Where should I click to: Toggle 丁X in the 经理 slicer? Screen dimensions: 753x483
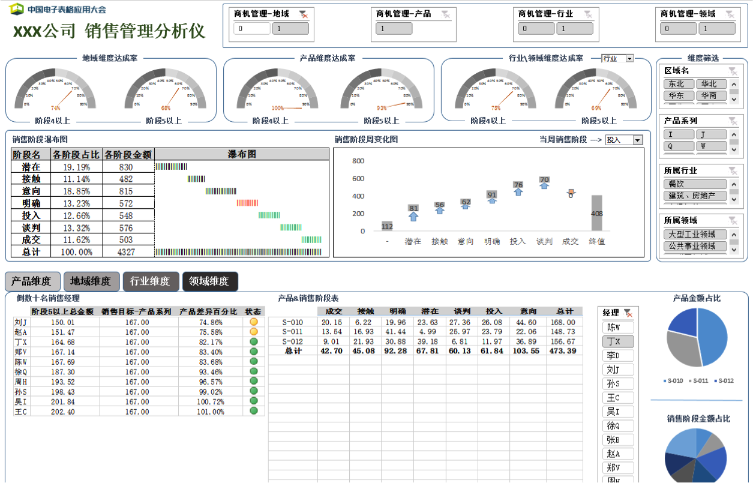pyautogui.click(x=618, y=341)
